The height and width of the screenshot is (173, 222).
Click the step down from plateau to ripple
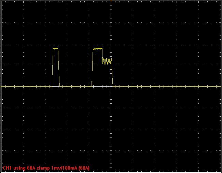(102, 55)
